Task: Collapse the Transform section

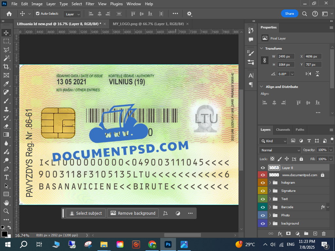Action: click(261, 48)
